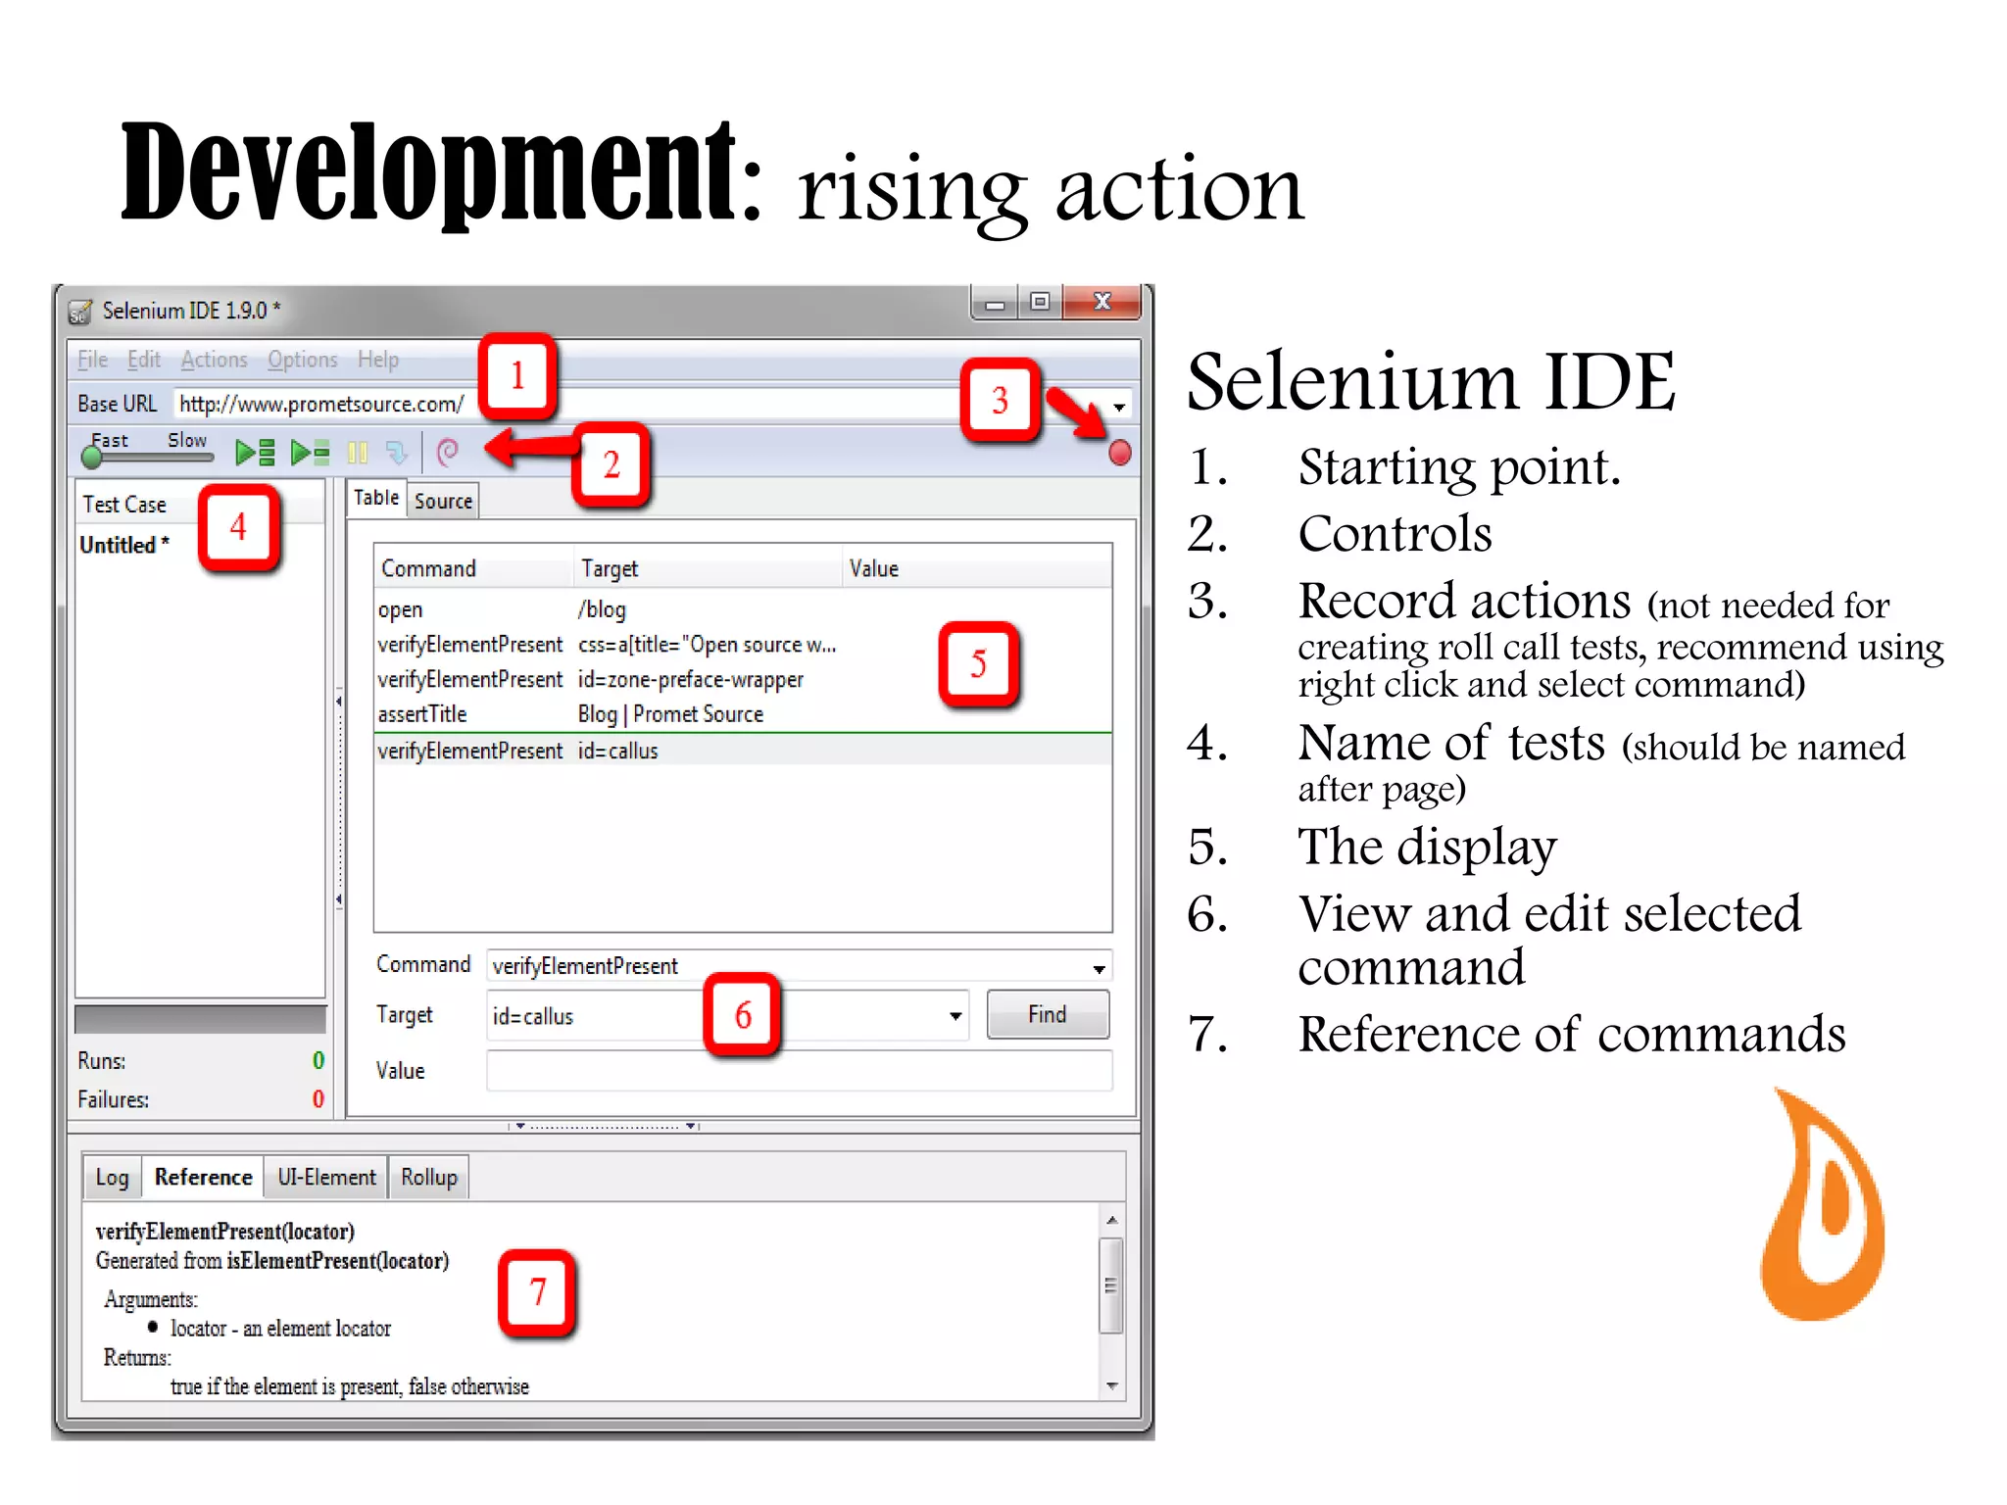The height and width of the screenshot is (1505, 2007).
Task: Click the Step command icon
Action: pyautogui.click(x=396, y=452)
